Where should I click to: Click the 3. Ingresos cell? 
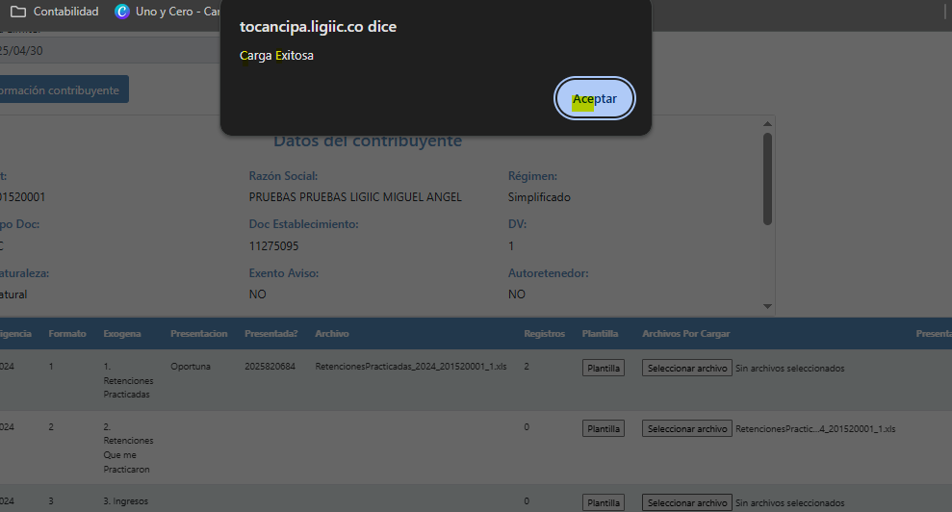tap(126, 501)
